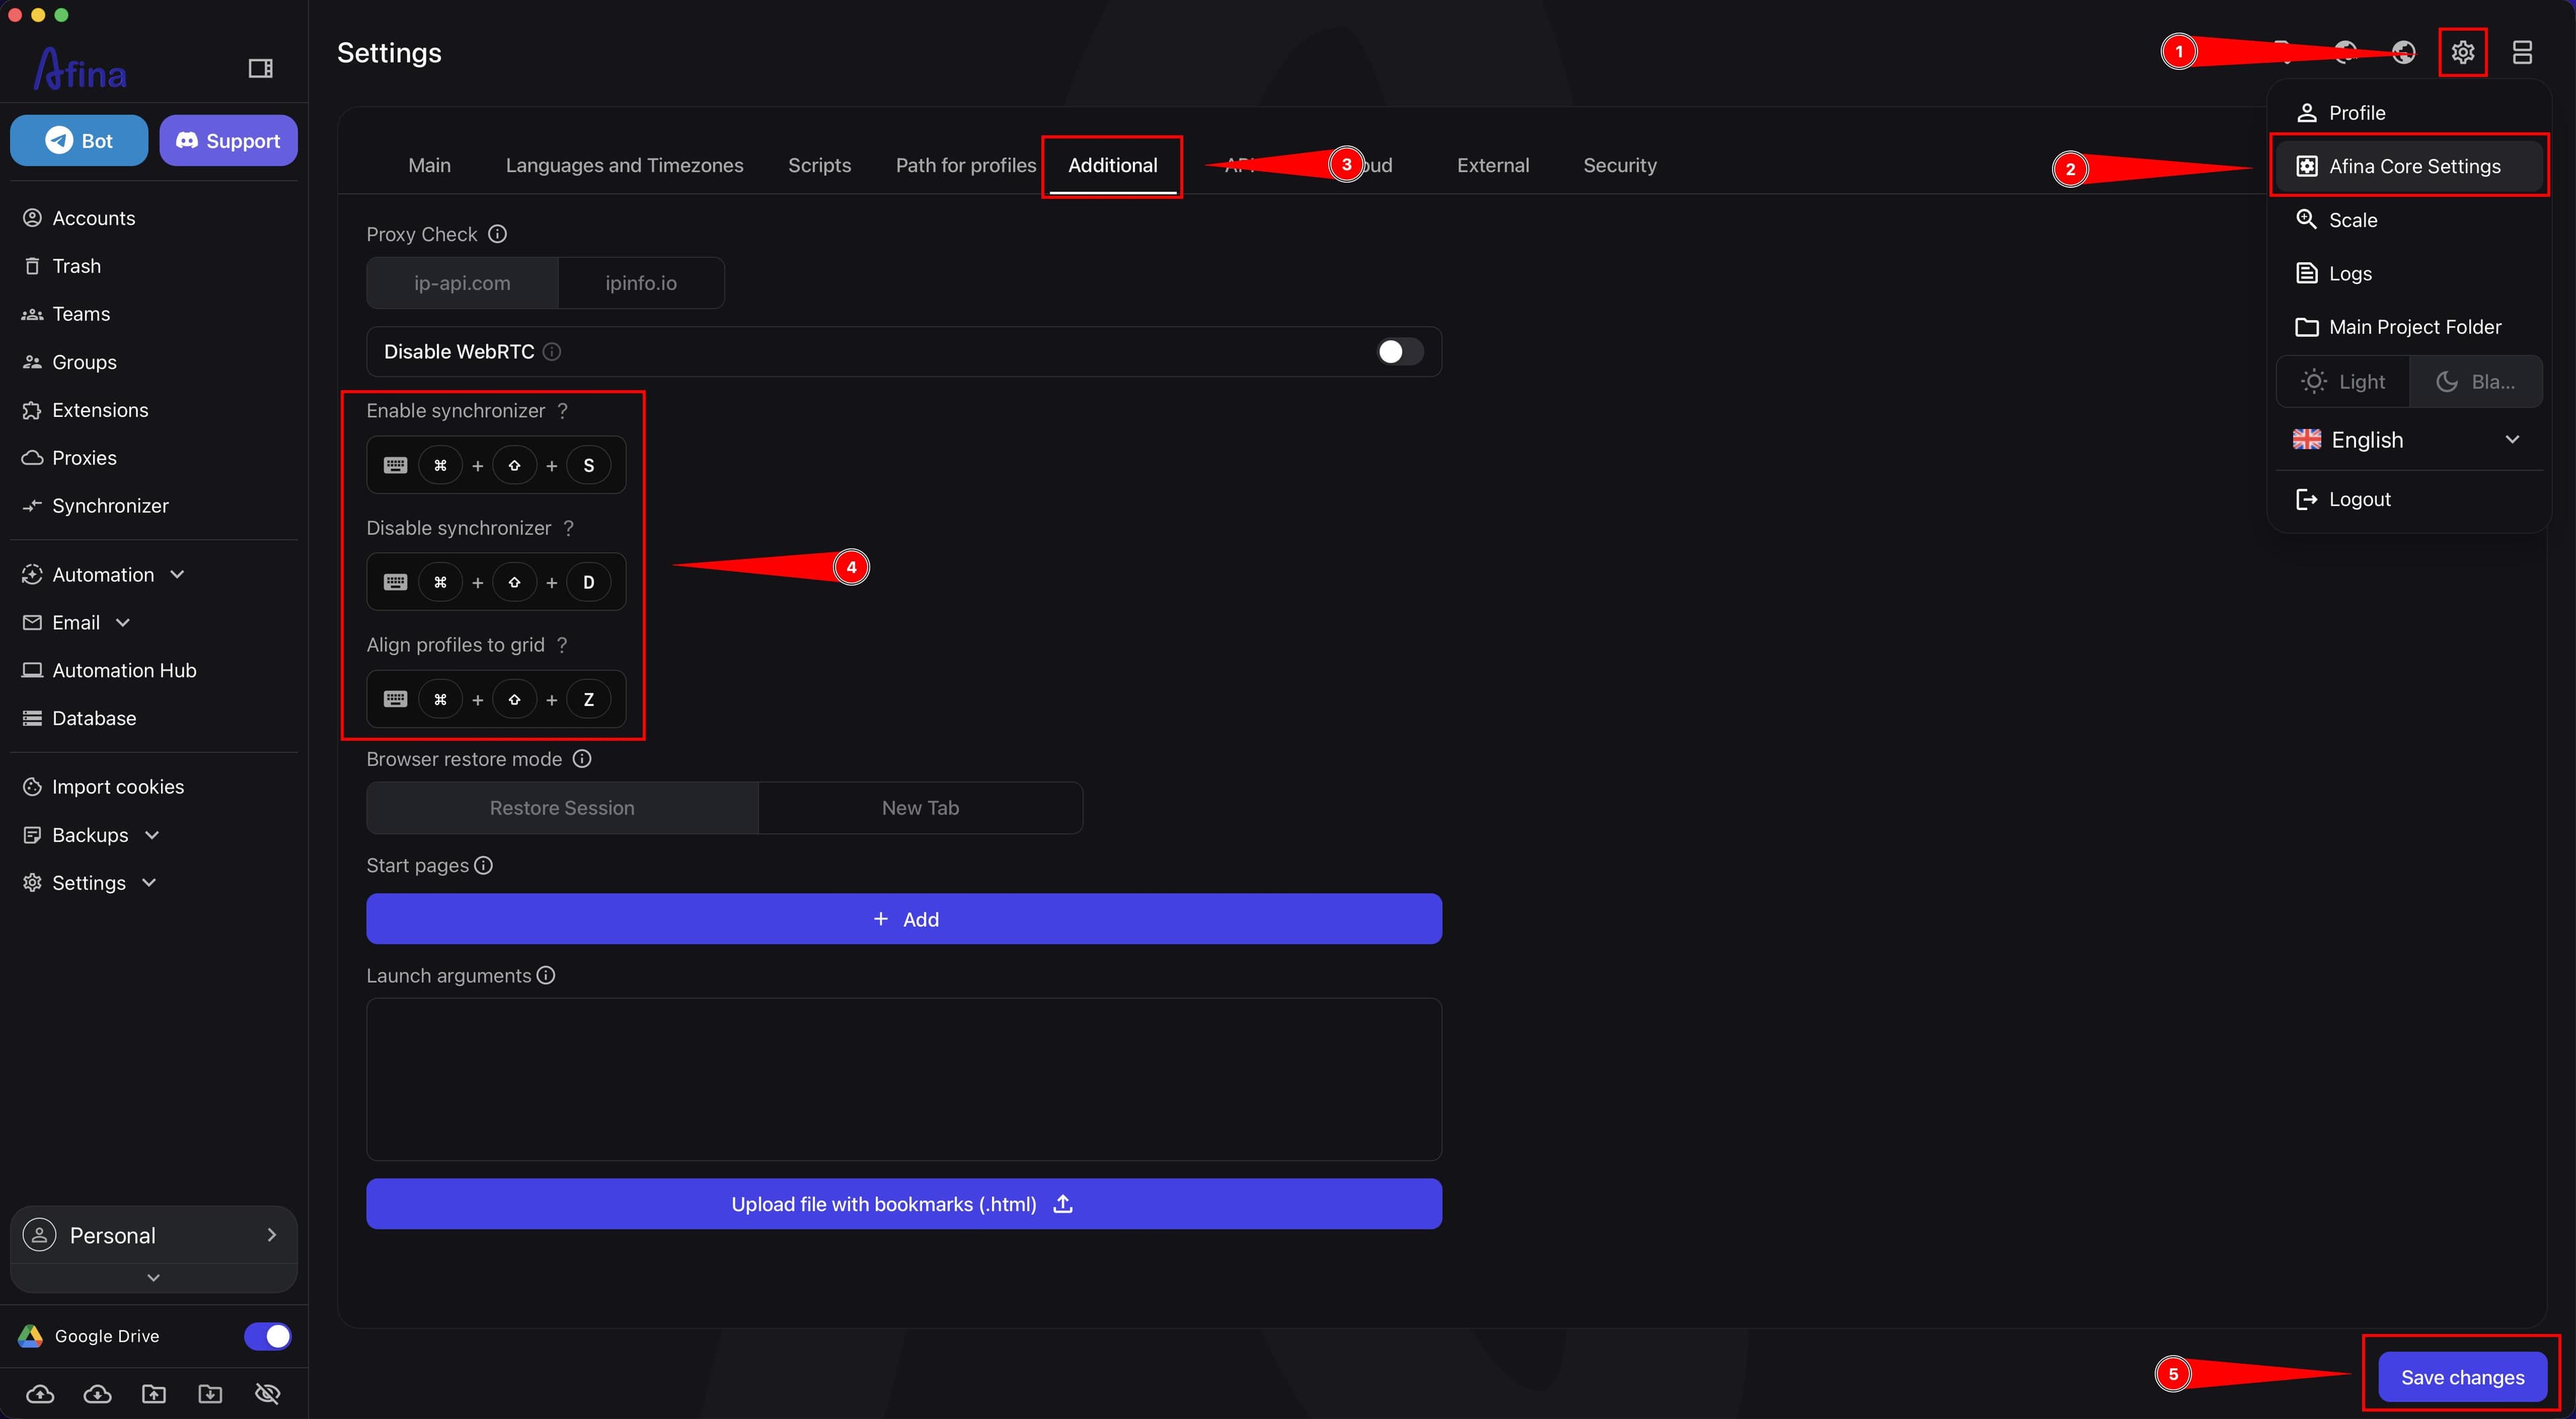
Task: Open Scale from the gear menu
Action: (2408, 220)
